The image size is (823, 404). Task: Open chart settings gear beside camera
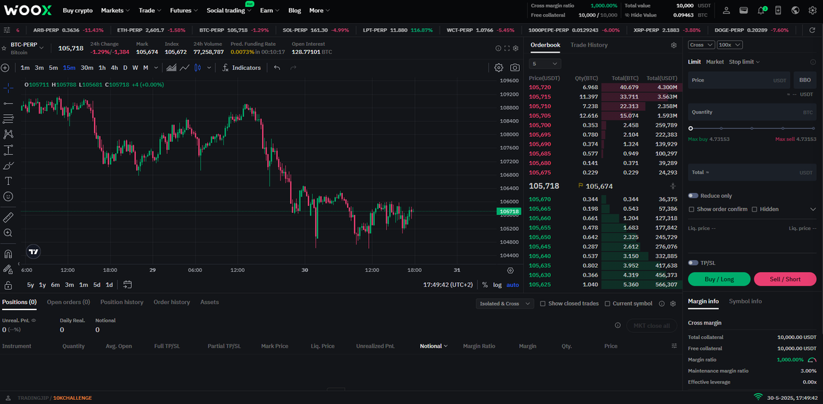click(x=499, y=68)
